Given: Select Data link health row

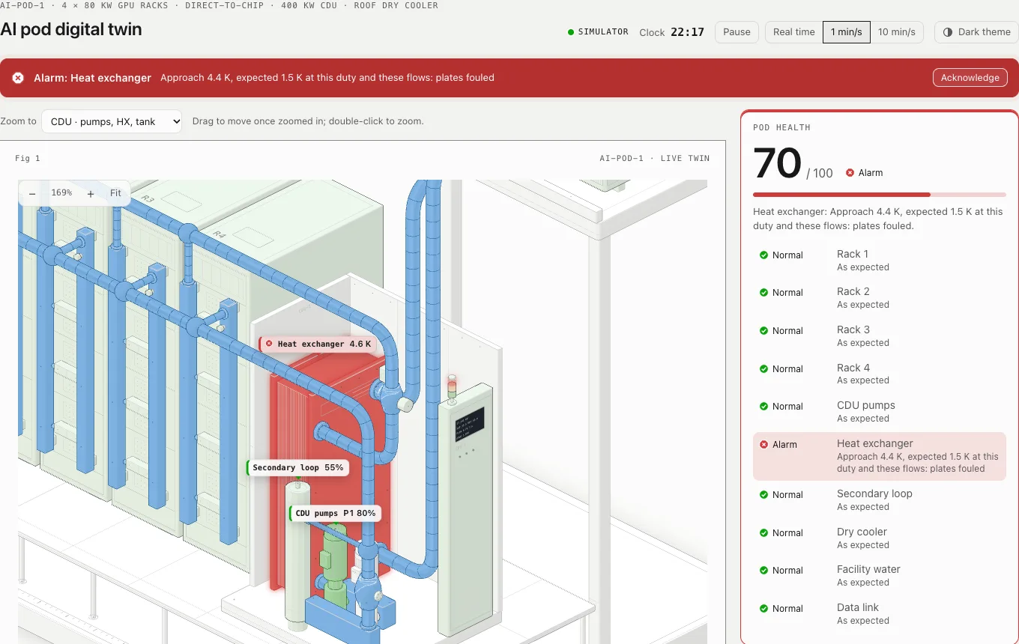Looking at the screenshot, I should point(880,614).
